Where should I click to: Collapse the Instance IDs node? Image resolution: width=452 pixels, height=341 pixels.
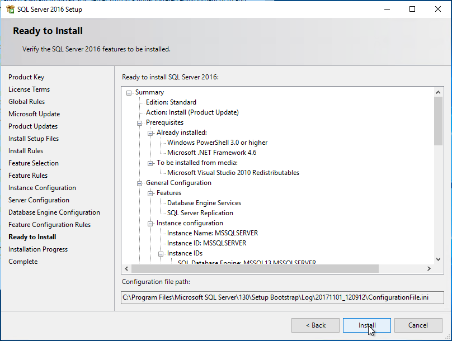[x=161, y=254]
